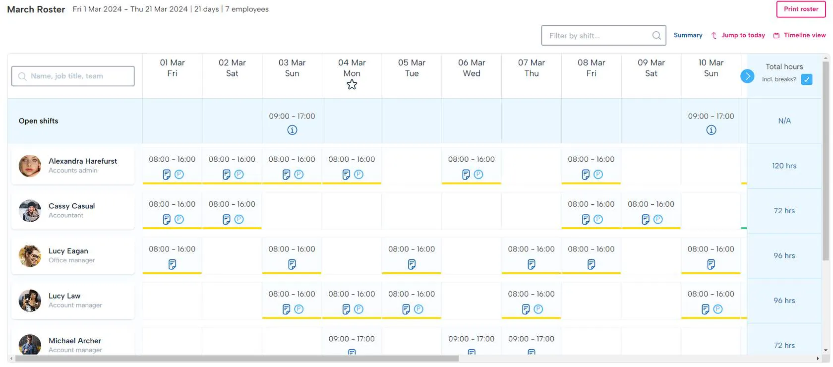Click Lucy Eagan's 05 Mar note icon
Screen dimensions: 833x367
pyautogui.click(x=412, y=264)
